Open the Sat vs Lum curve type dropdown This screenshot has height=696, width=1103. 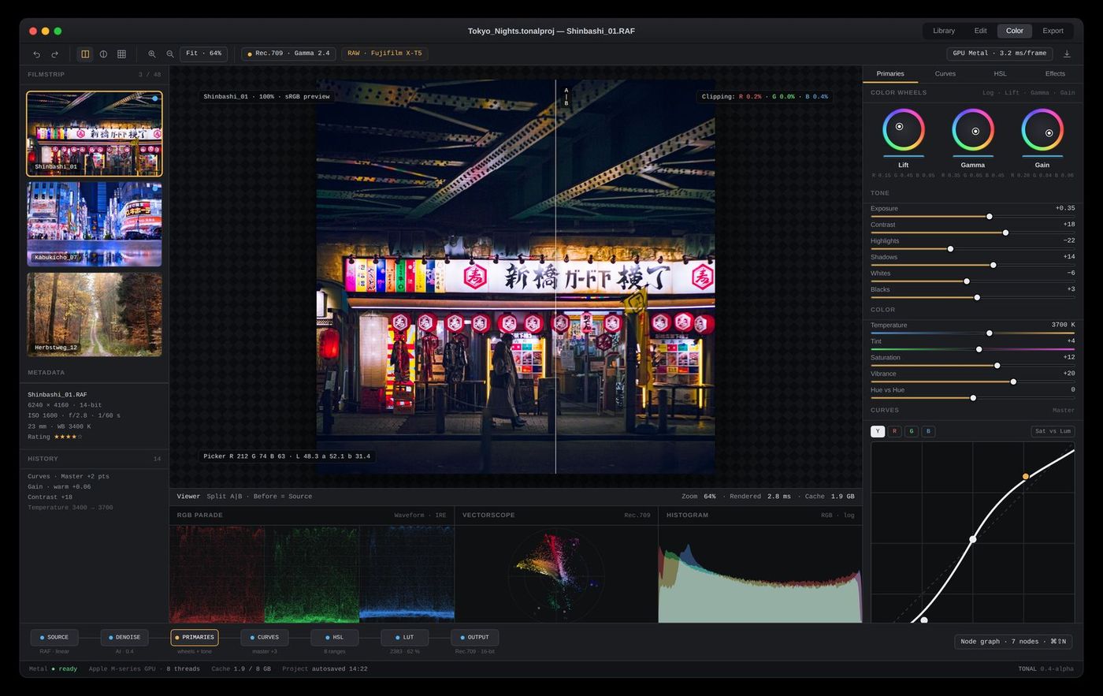[x=1053, y=431]
